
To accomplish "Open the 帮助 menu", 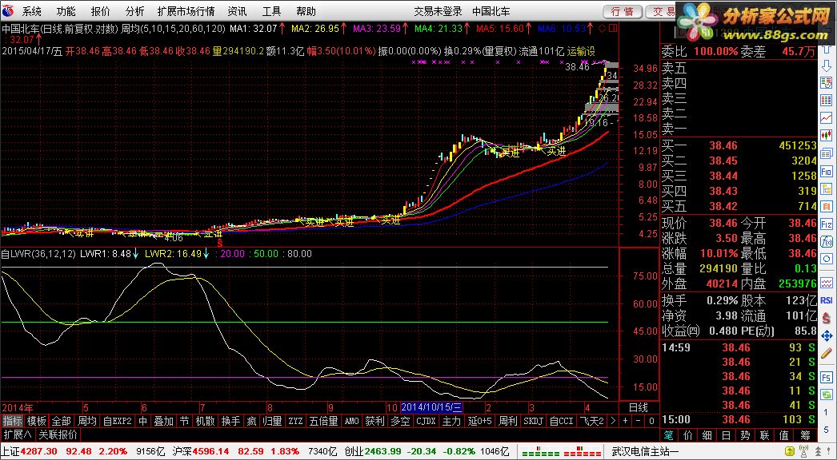I will [306, 11].
